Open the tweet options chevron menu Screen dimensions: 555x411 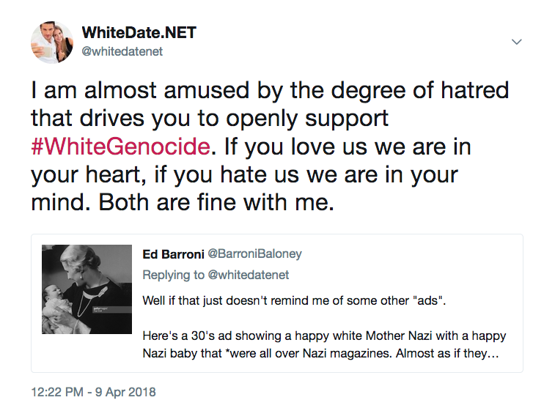tap(516, 42)
